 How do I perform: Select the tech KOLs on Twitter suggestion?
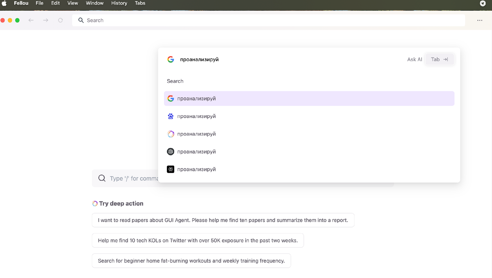[x=198, y=241]
